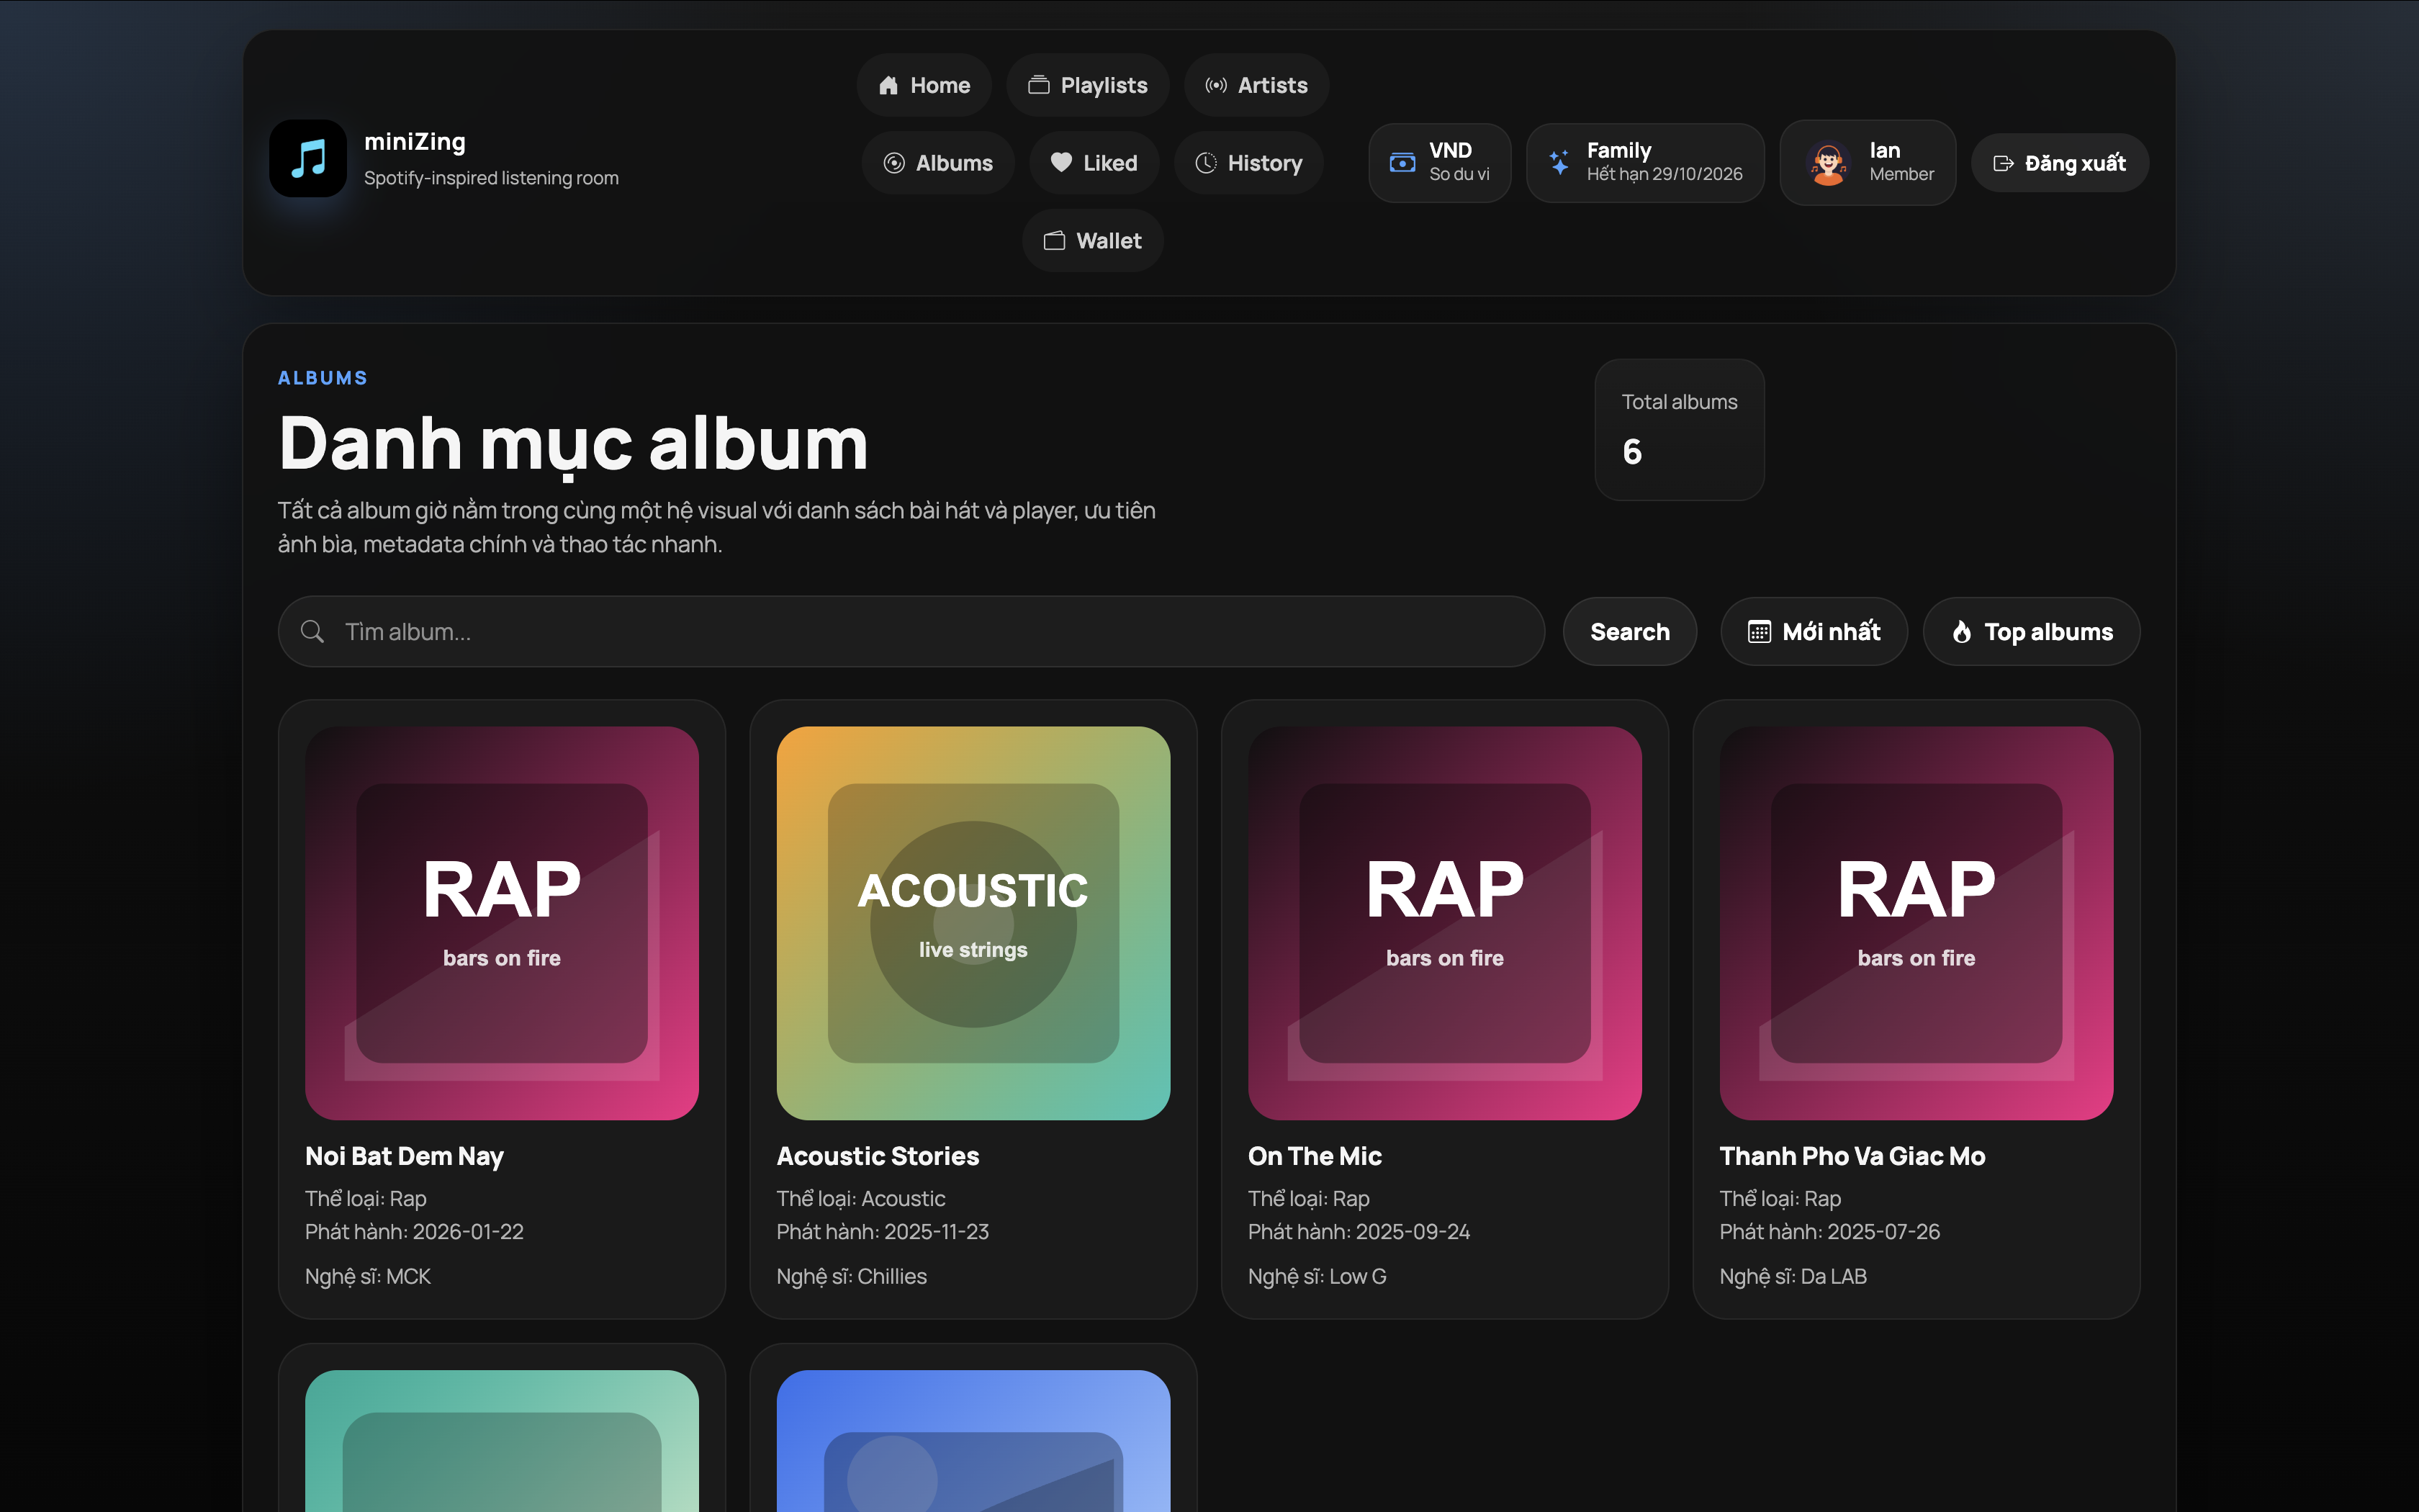Viewport: 2419px width, 1512px height.
Task: Click the Thanh Pho Va Giac Mo title
Action: coord(1852,1156)
